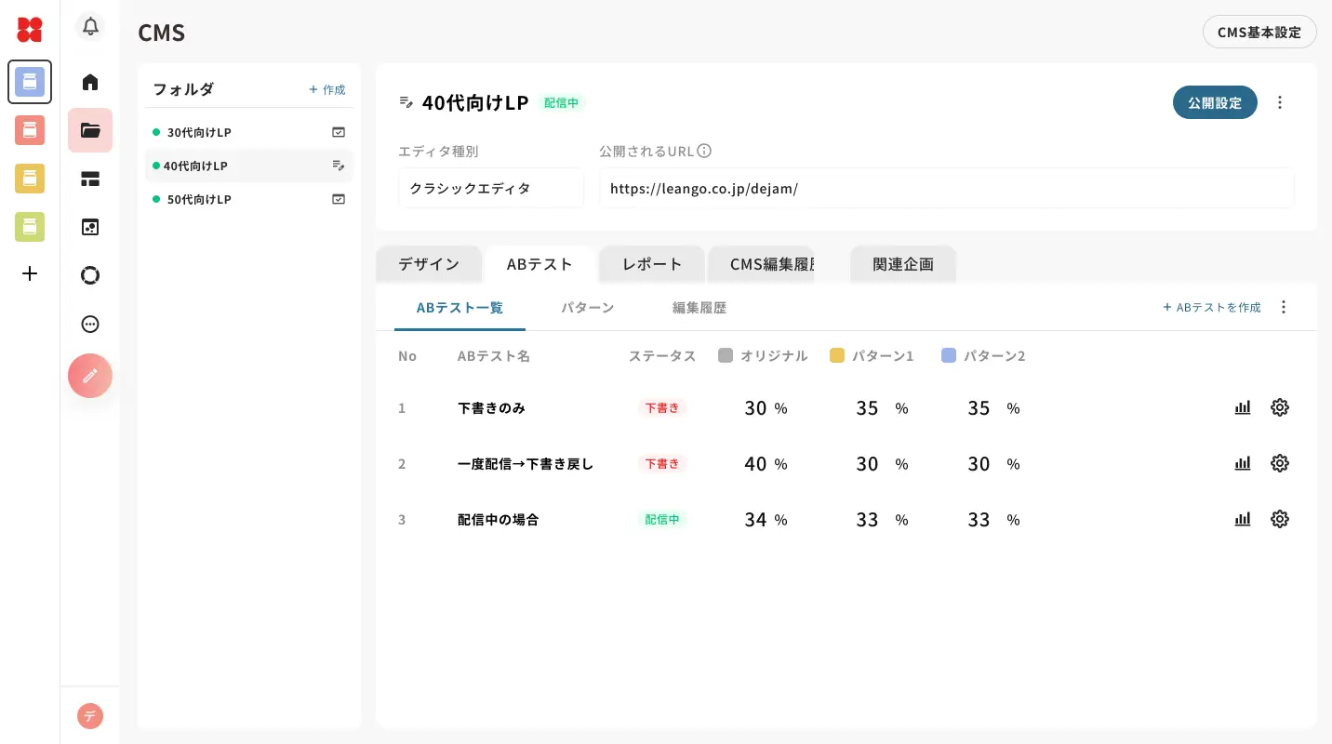Click the plus icon to add workspace
Screen dimensions: 1332x744
pos(30,273)
